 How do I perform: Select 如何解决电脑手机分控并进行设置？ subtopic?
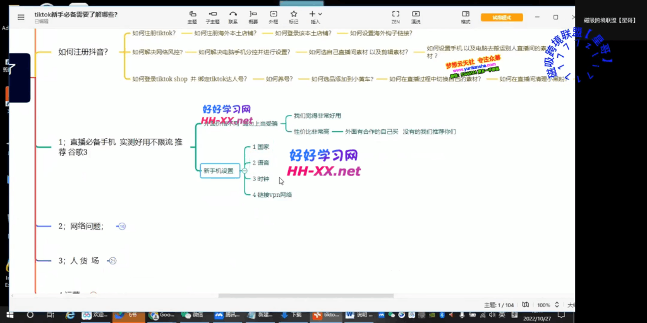tap(245, 52)
